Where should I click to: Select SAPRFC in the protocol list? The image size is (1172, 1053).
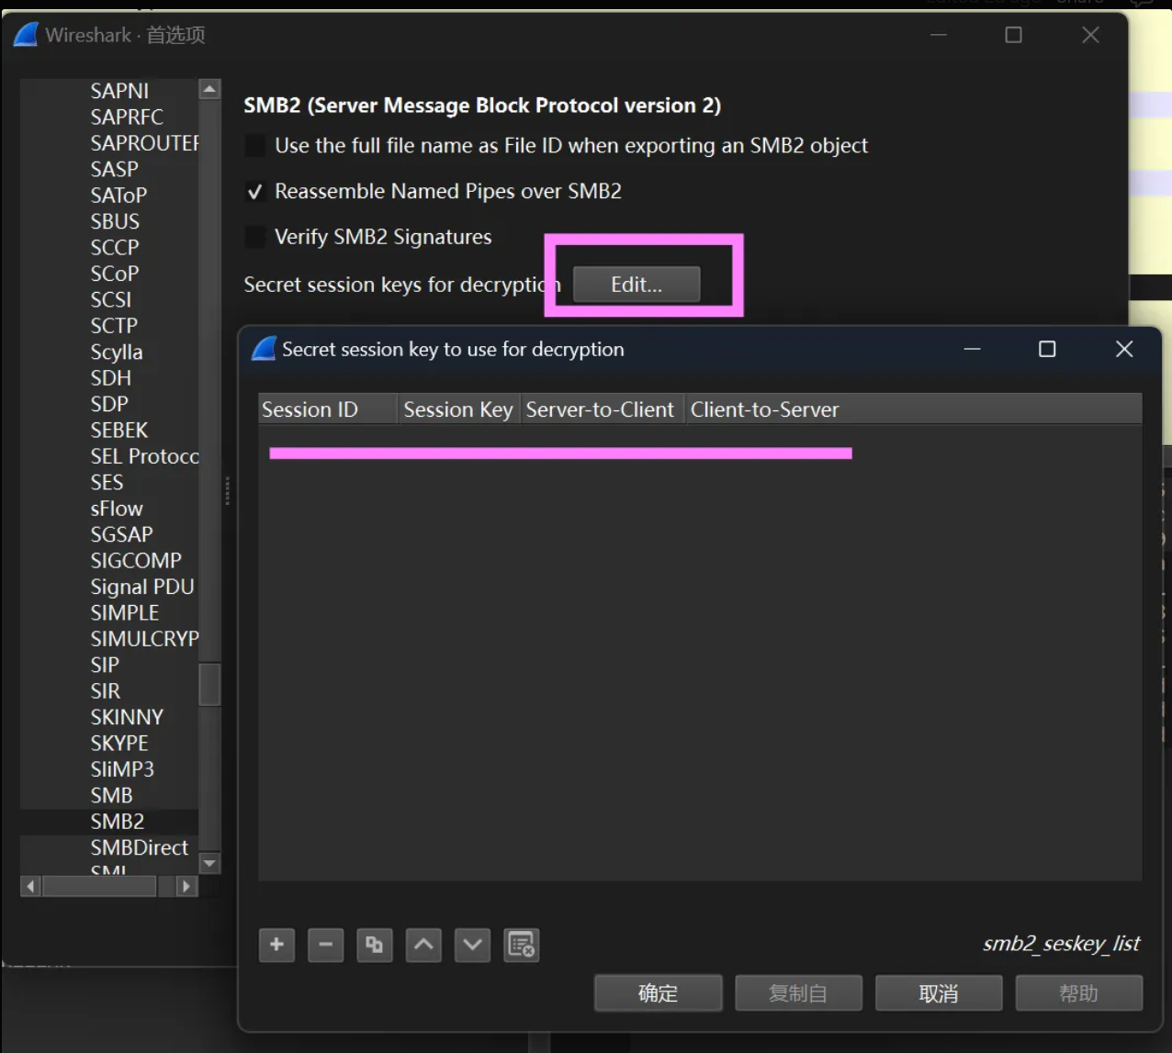[127, 118]
